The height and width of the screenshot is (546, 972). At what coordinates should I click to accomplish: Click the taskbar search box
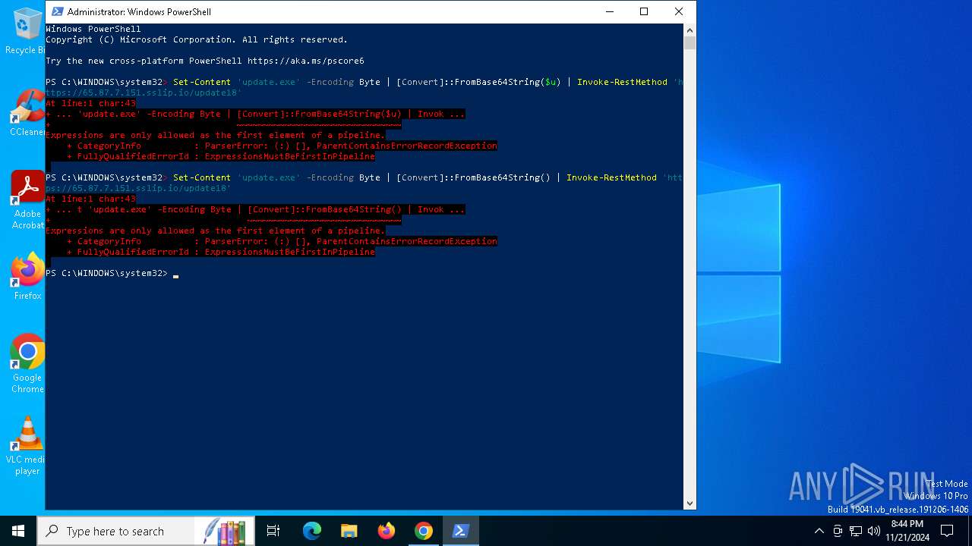146,531
